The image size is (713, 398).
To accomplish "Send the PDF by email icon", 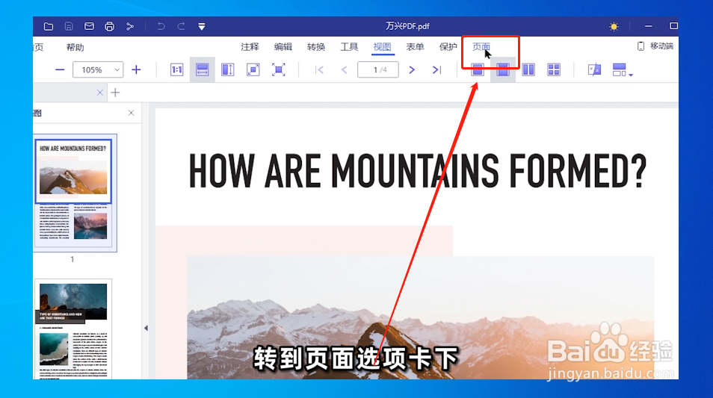I will click(x=89, y=26).
